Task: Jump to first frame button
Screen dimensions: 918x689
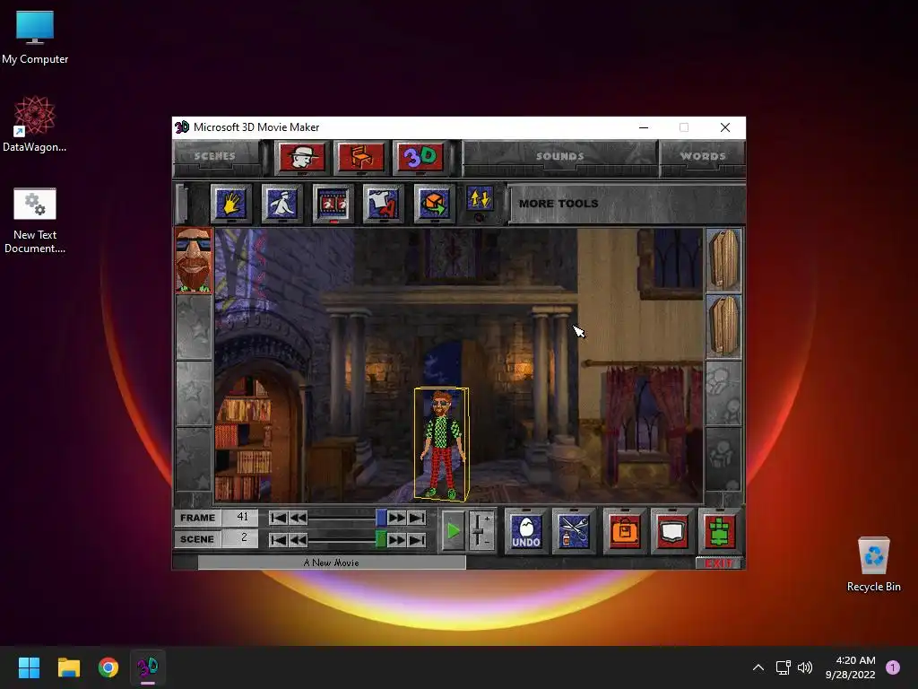Action: [x=278, y=518]
